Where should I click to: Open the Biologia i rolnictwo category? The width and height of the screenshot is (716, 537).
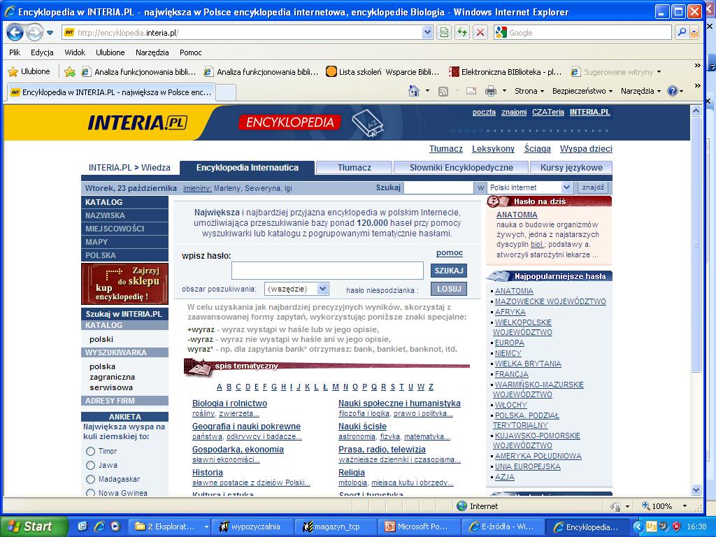229,403
